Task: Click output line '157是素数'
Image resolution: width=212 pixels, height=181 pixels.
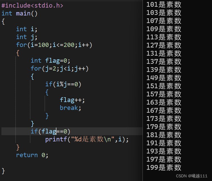Action: 164,94
